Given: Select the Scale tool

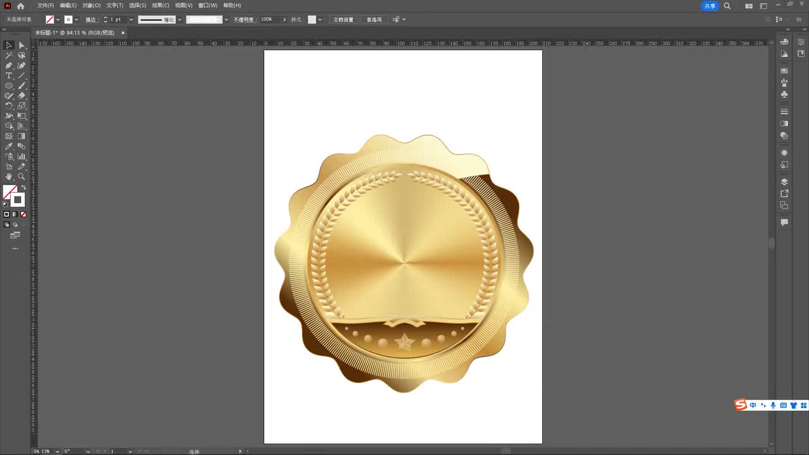Looking at the screenshot, I should (x=21, y=106).
